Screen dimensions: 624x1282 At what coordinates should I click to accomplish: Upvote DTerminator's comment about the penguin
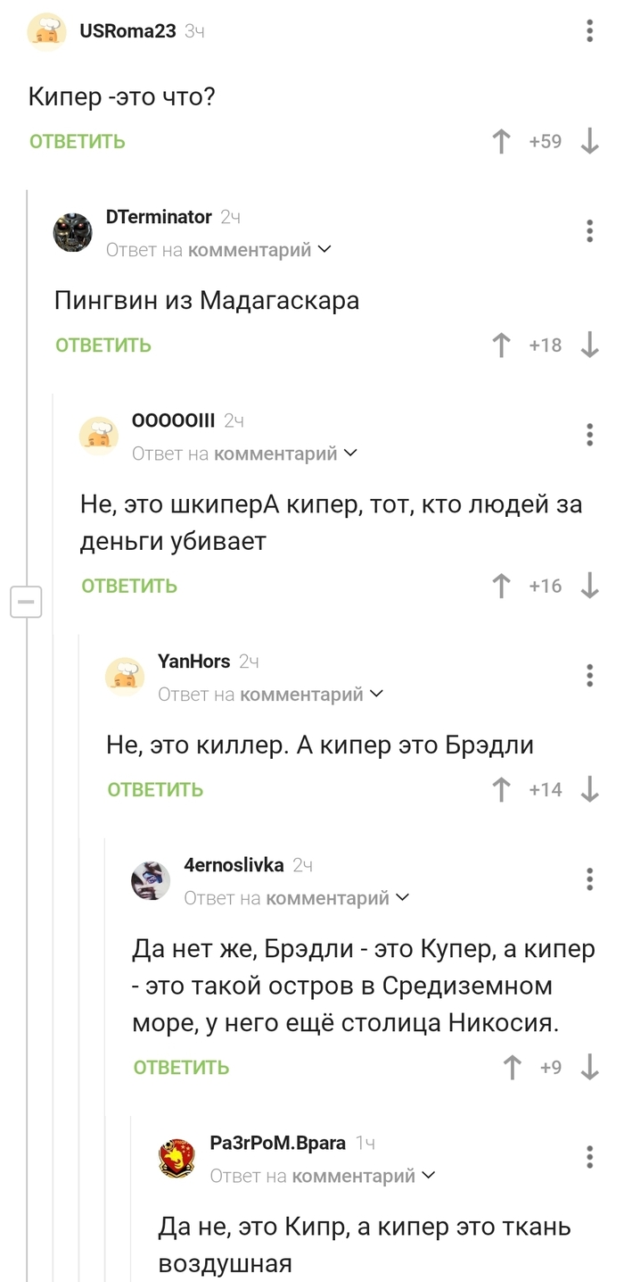[x=502, y=345]
